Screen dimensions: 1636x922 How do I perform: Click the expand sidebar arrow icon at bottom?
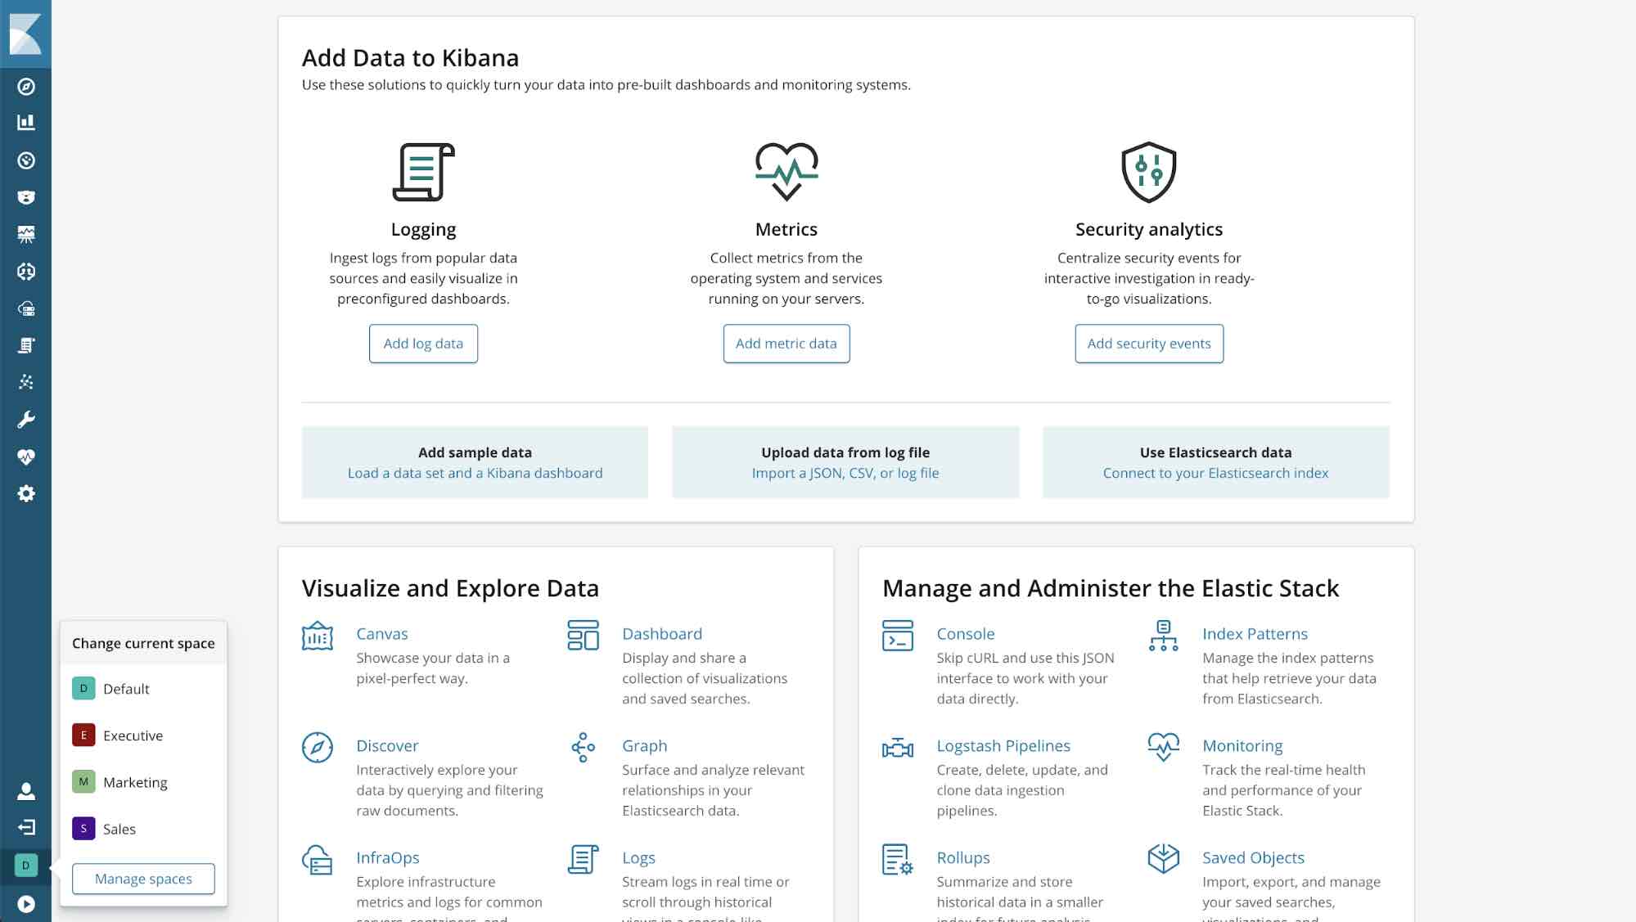[26, 904]
